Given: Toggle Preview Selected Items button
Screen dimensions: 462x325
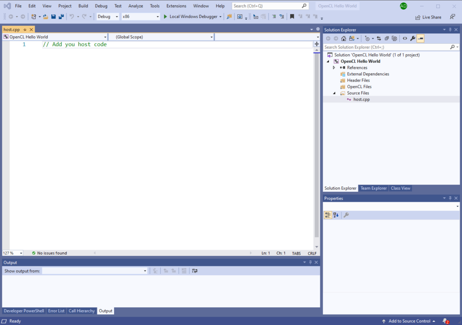Looking at the screenshot, I should [420, 38].
